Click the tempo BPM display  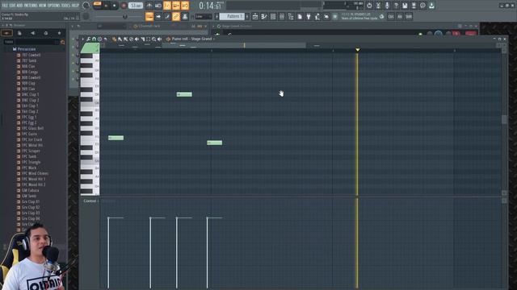(x=136, y=6)
